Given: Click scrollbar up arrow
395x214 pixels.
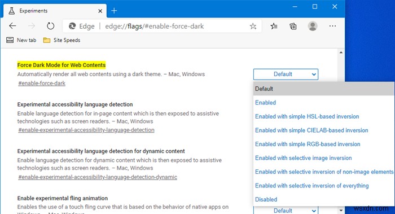Looking at the screenshot, I should point(341,53).
